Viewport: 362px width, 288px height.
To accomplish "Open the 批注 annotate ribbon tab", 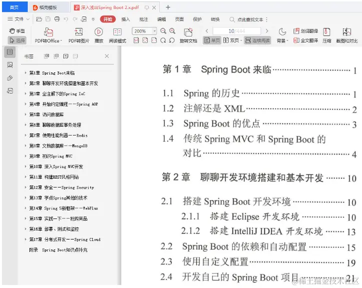I will tap(144, 19).
